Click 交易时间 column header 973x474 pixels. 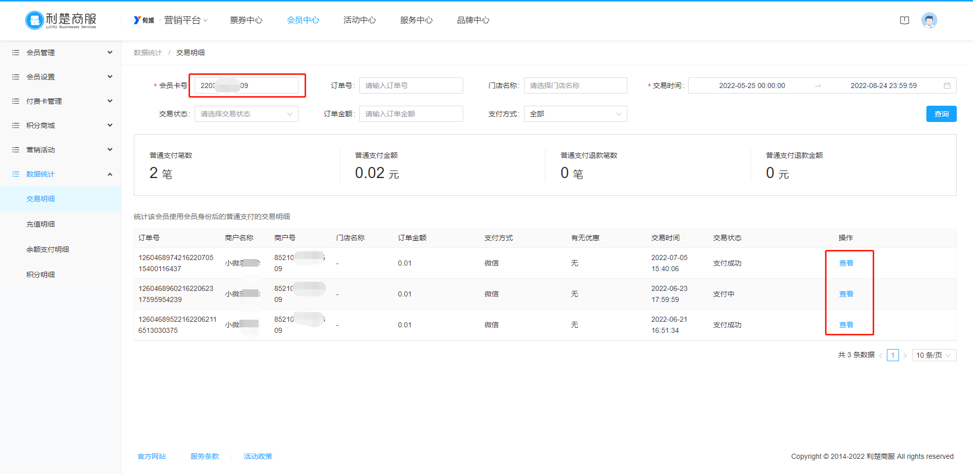[x=665, y=238]
